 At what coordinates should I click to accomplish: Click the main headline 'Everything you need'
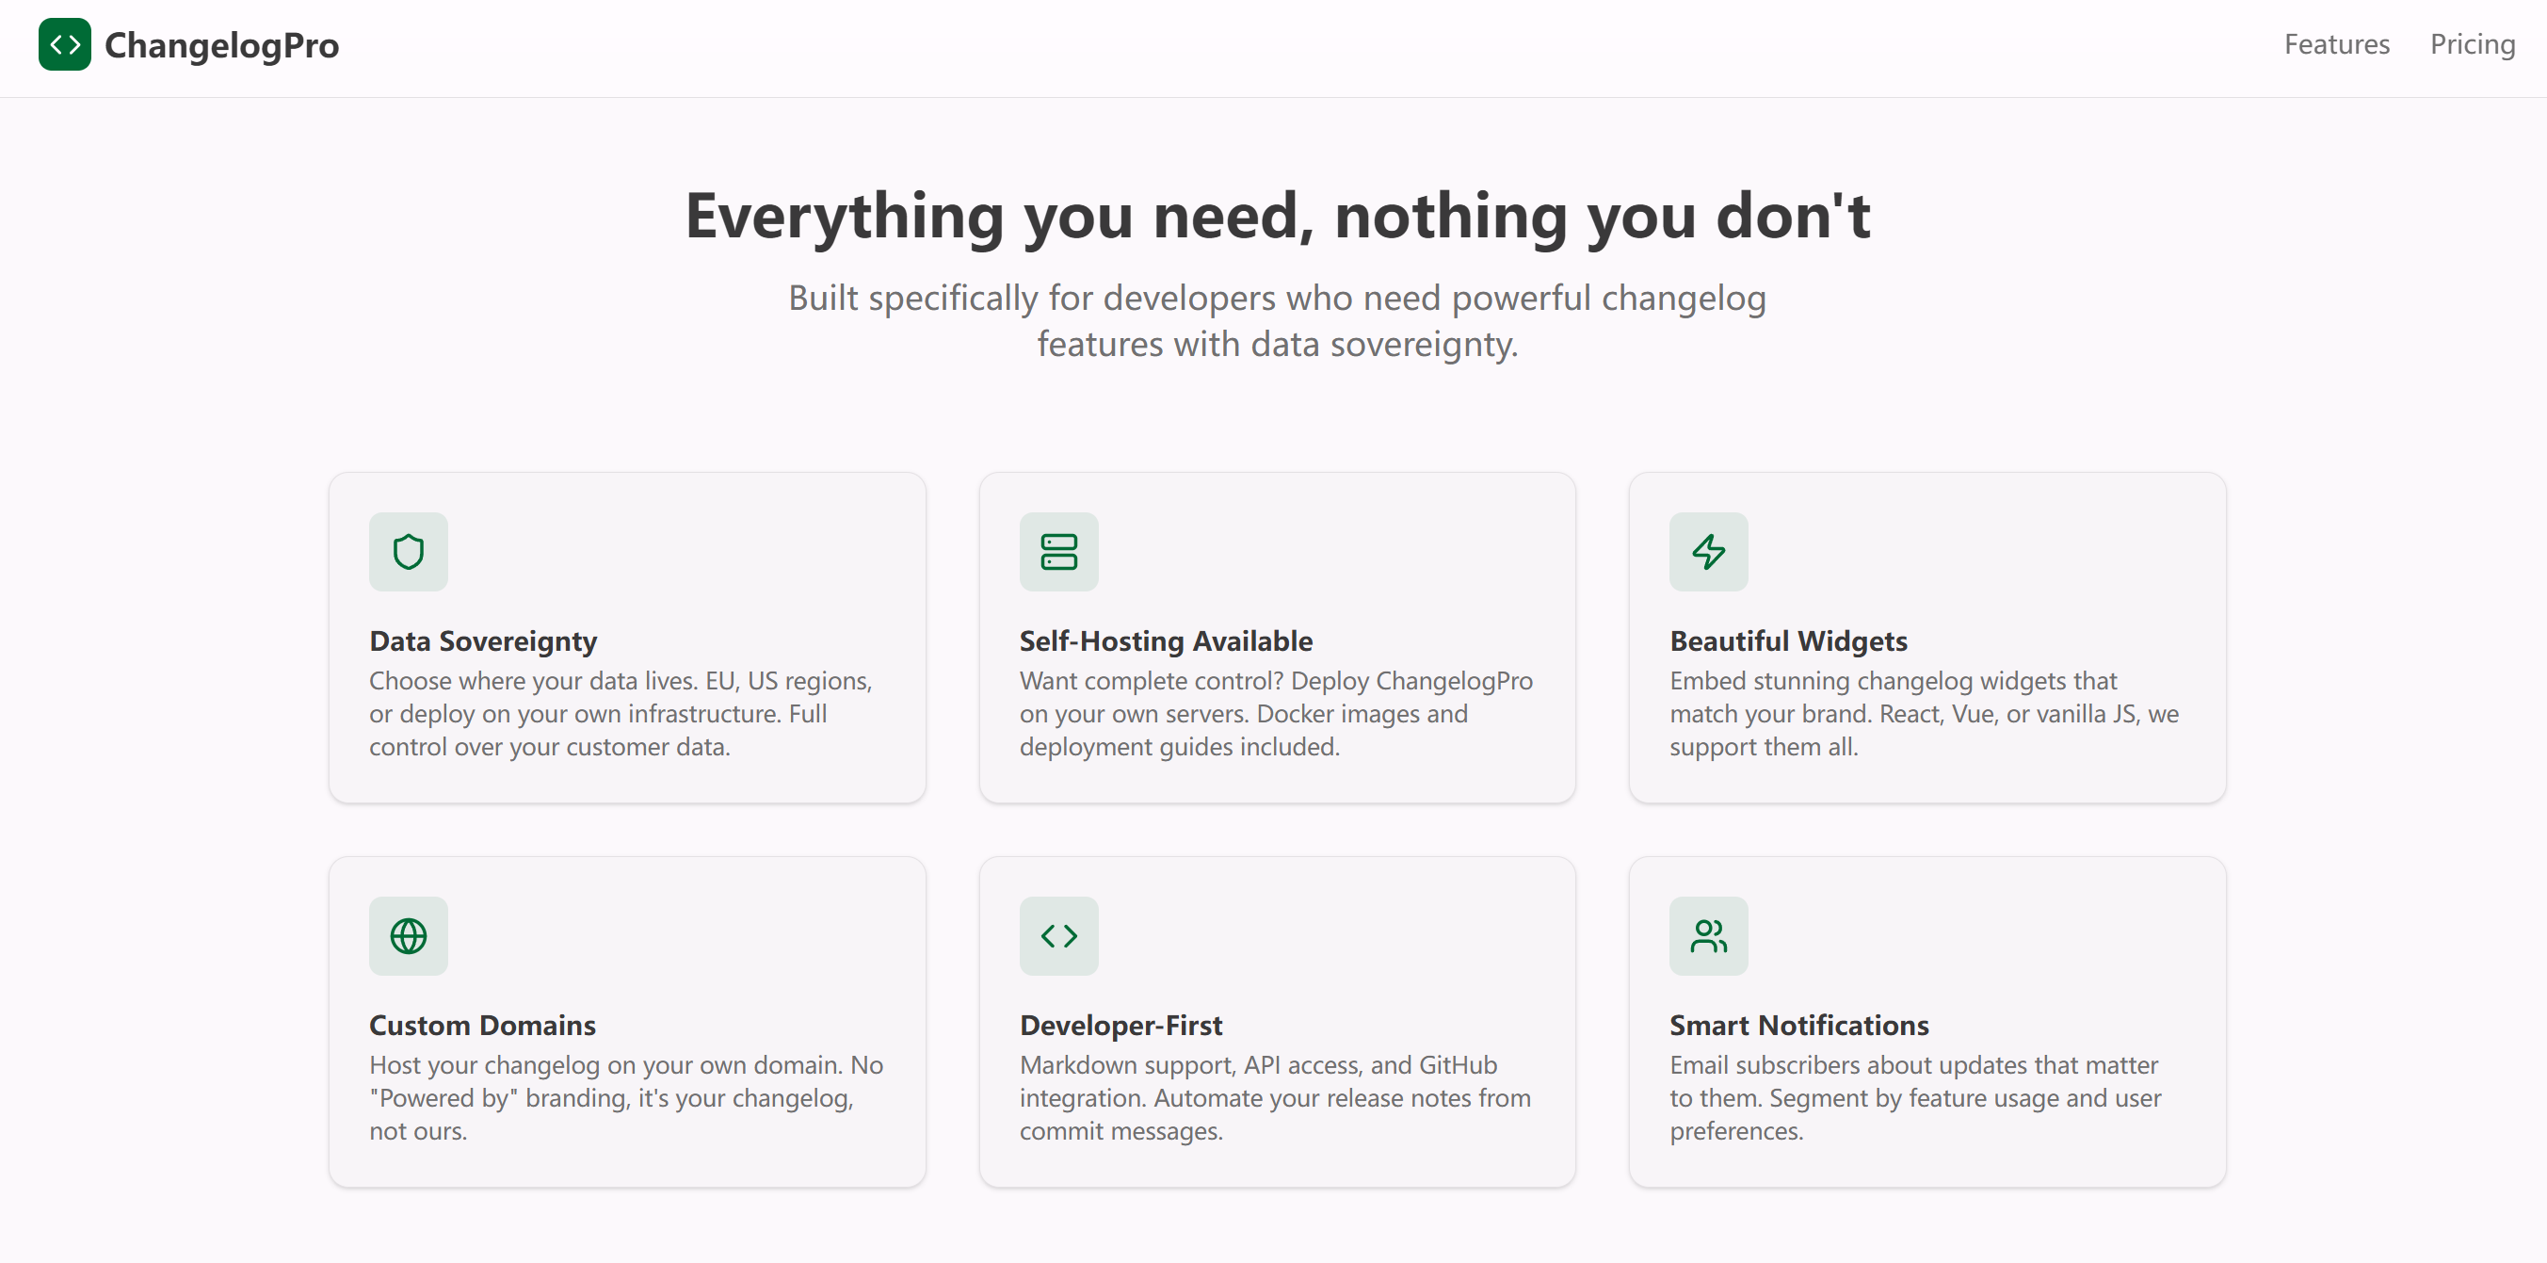tap(1277, 216)
